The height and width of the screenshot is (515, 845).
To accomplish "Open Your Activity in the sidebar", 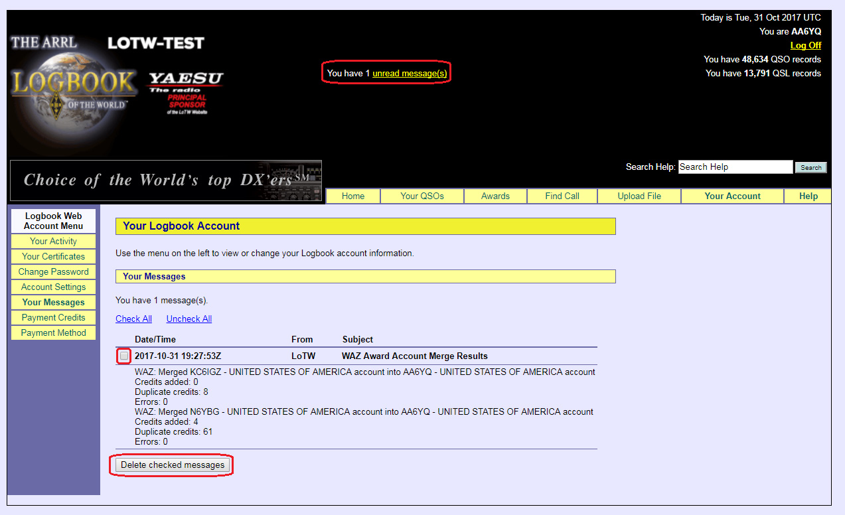I will [x=53, y=242].
